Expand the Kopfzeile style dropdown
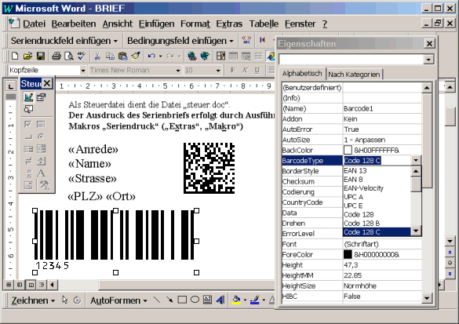 click(83, 71)
